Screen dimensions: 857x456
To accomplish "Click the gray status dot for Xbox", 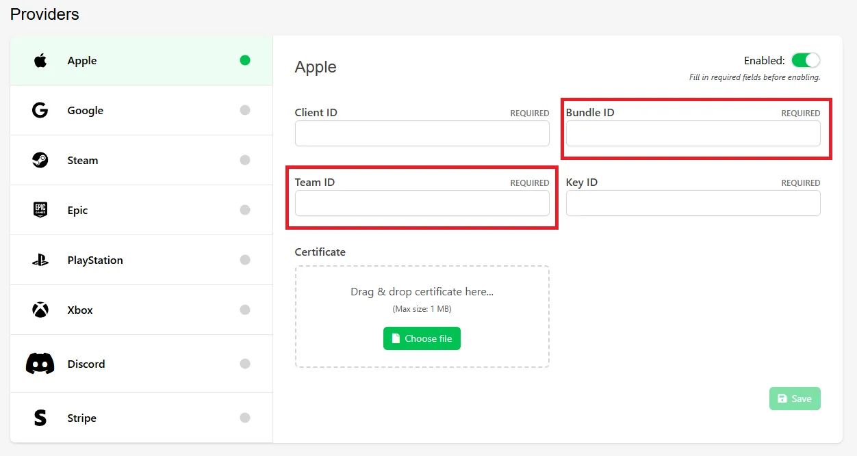I will 245,310.
